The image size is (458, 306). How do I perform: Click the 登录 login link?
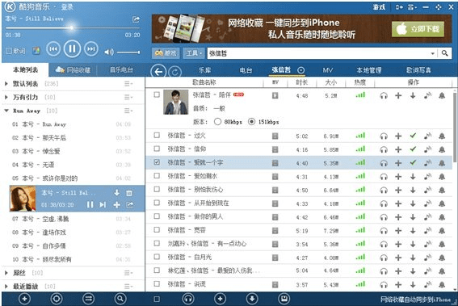(x=67, y=7)
